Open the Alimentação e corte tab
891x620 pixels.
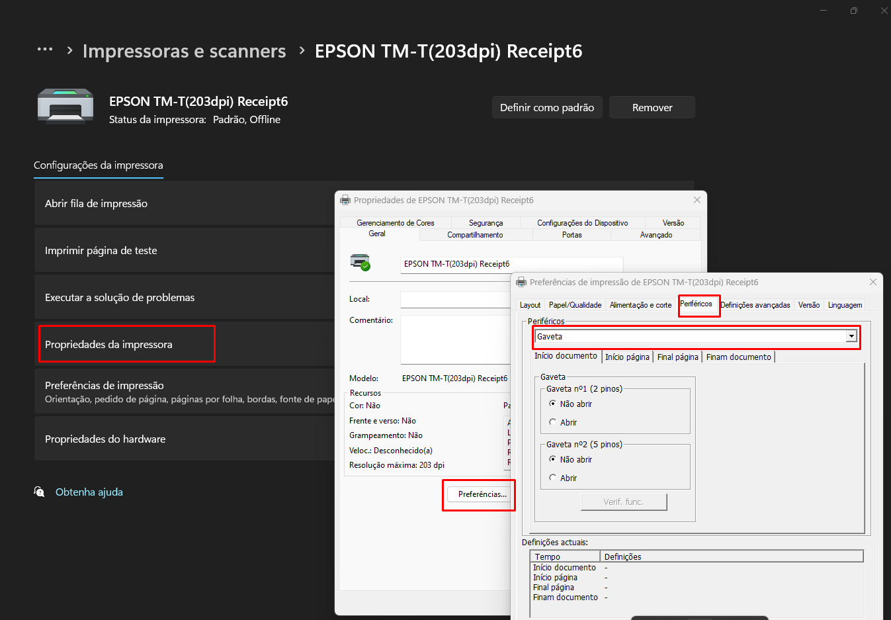(x=640, y=305)
